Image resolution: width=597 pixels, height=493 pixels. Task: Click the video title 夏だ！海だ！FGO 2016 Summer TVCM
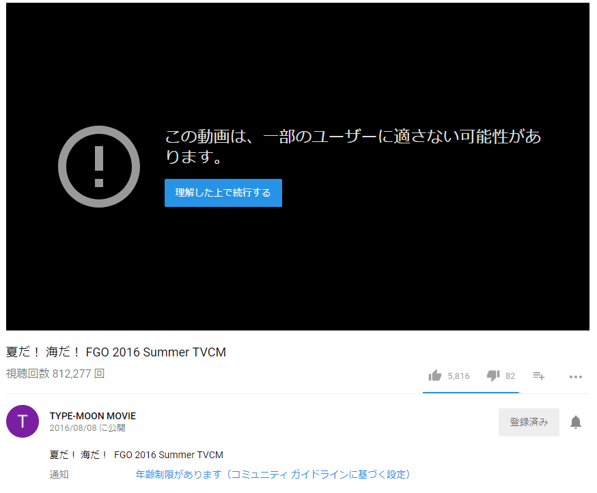click(116, 352)
